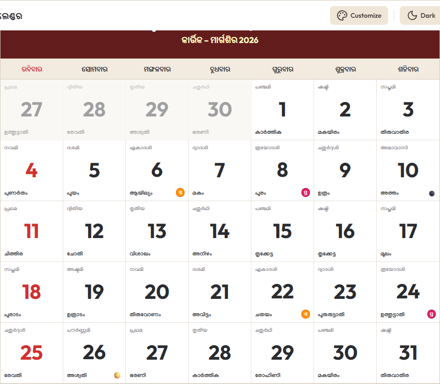Image resolution: width=440 pixels, height=384 pixels.
Task: Click the pink Pradosham badge on date 24
Action: pyautogui.click(x=432, y=314)
